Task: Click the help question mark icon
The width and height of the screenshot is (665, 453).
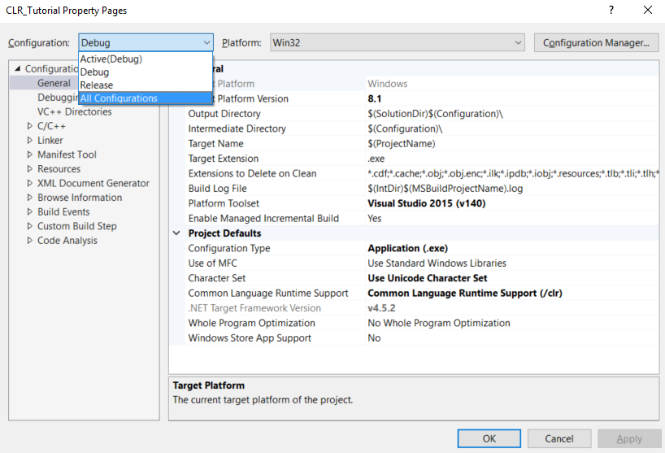Action: 611,11
